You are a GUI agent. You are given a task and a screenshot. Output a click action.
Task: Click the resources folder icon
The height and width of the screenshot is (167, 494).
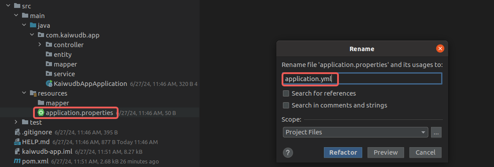point(33,93)
